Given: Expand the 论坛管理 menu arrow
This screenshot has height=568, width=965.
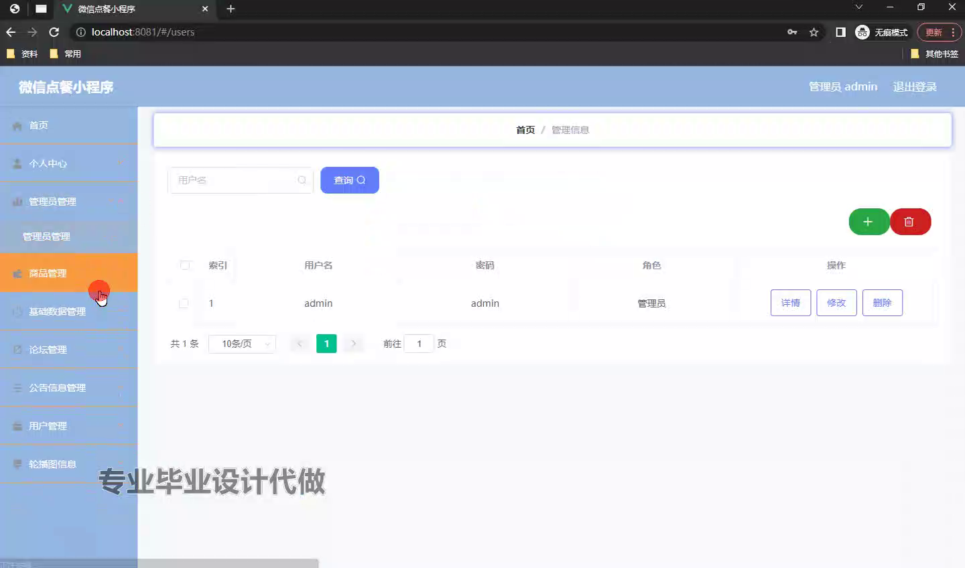Looking at the screenshot, I should click(121, 350).
